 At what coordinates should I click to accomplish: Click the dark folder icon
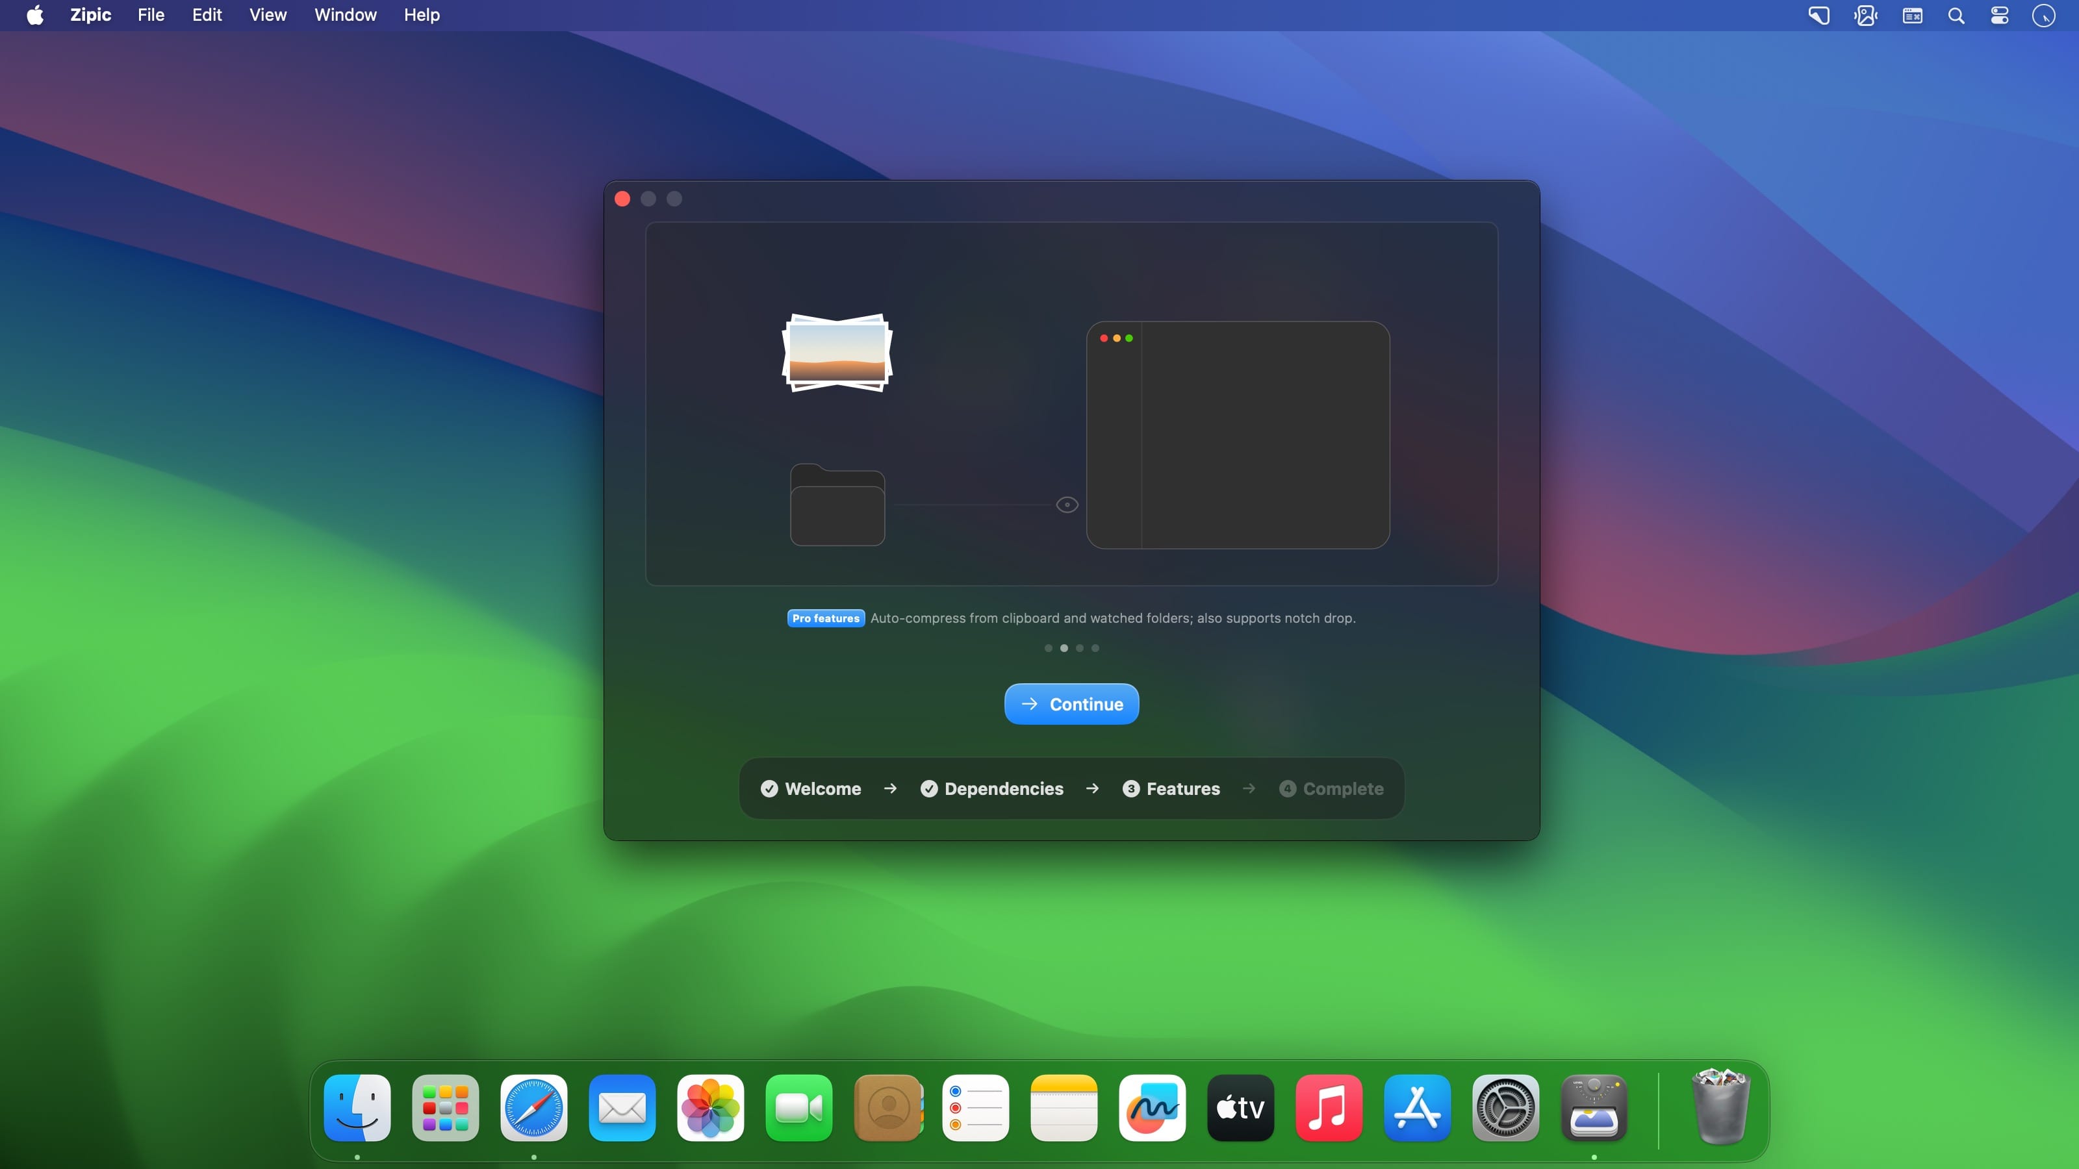837,506
